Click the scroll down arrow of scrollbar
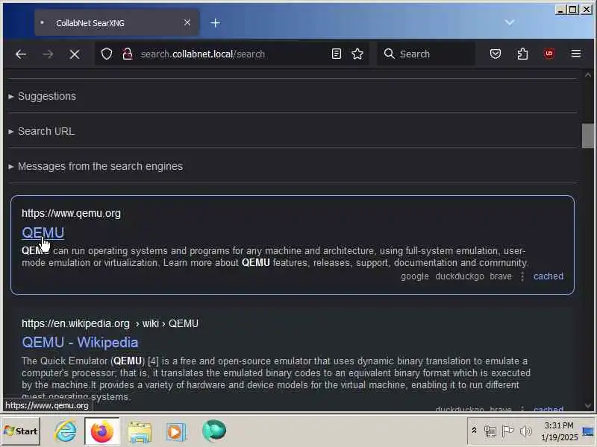The image size is (597, 447). click(588, 406)
